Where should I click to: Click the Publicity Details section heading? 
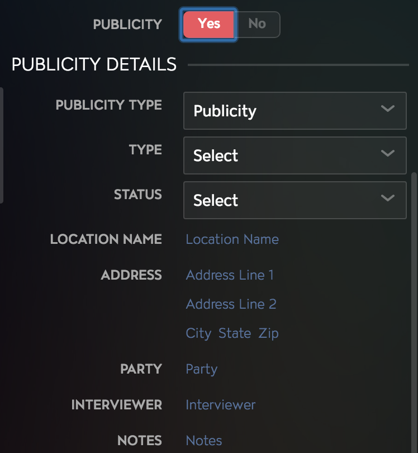tap(94, 64)
